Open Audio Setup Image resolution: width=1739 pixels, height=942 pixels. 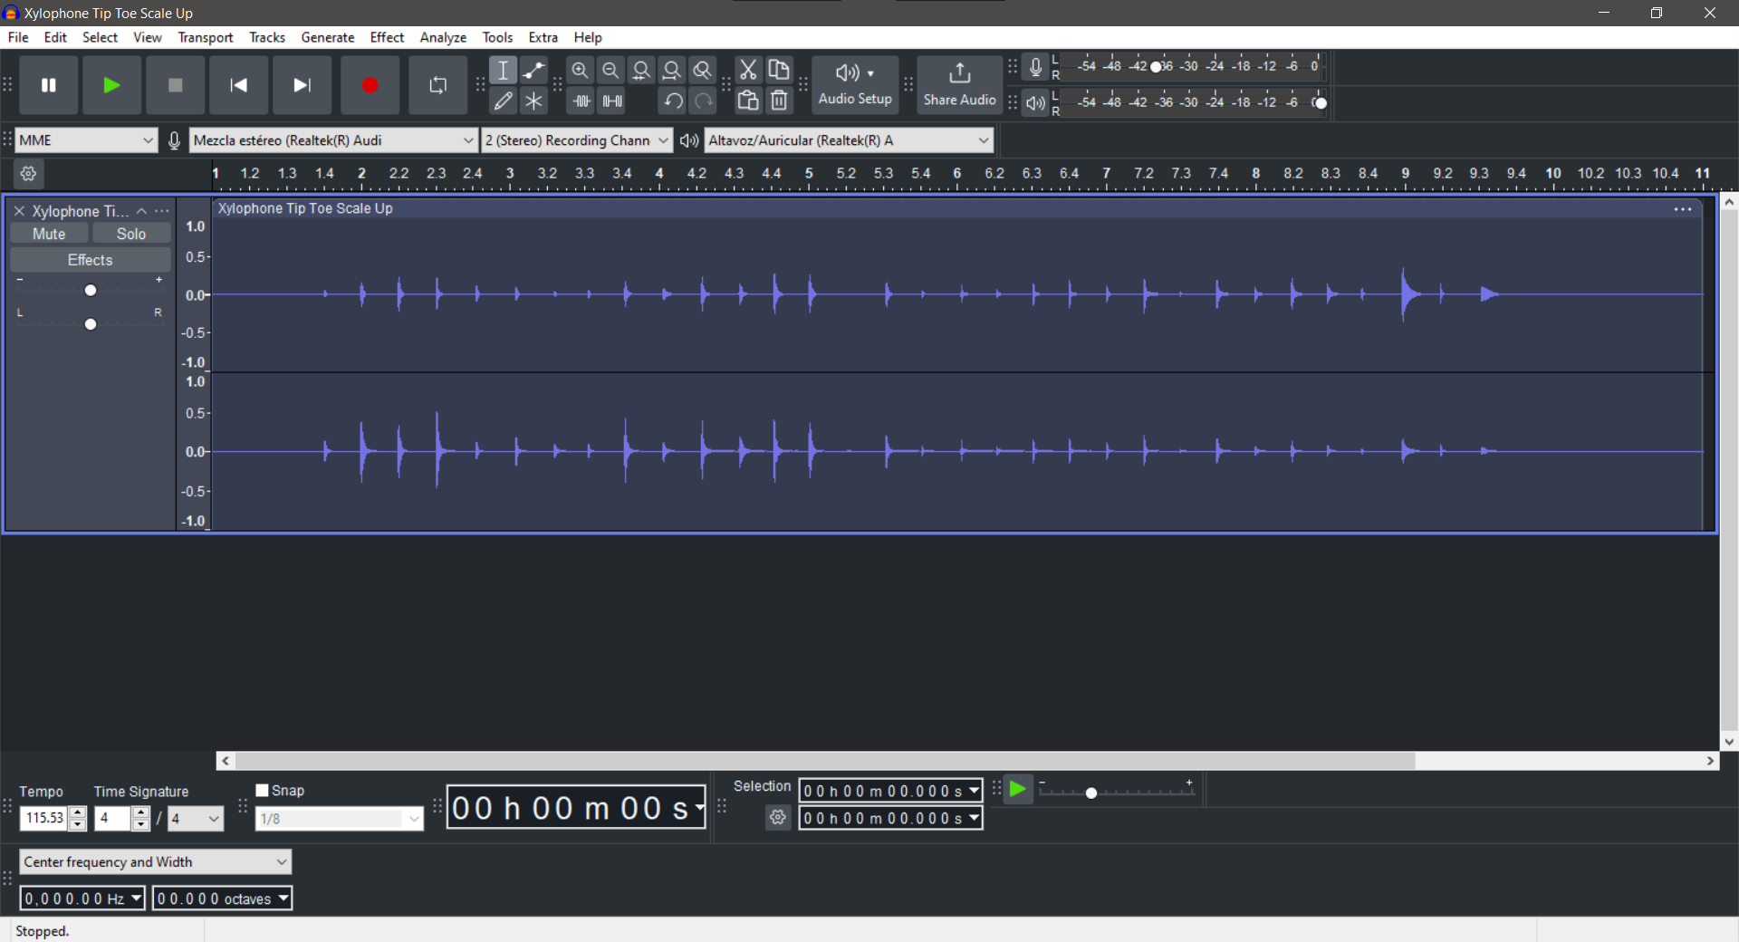[x=855, y=85]
